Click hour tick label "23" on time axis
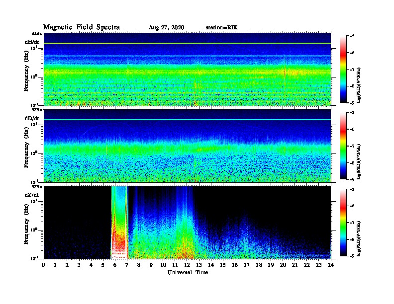 319,265
